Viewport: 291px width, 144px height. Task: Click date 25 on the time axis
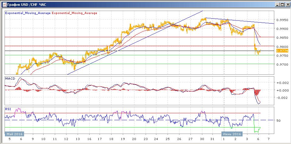coord(168,139)
